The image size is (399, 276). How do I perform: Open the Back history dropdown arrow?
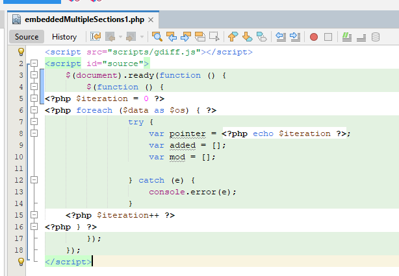pos(120,37)
